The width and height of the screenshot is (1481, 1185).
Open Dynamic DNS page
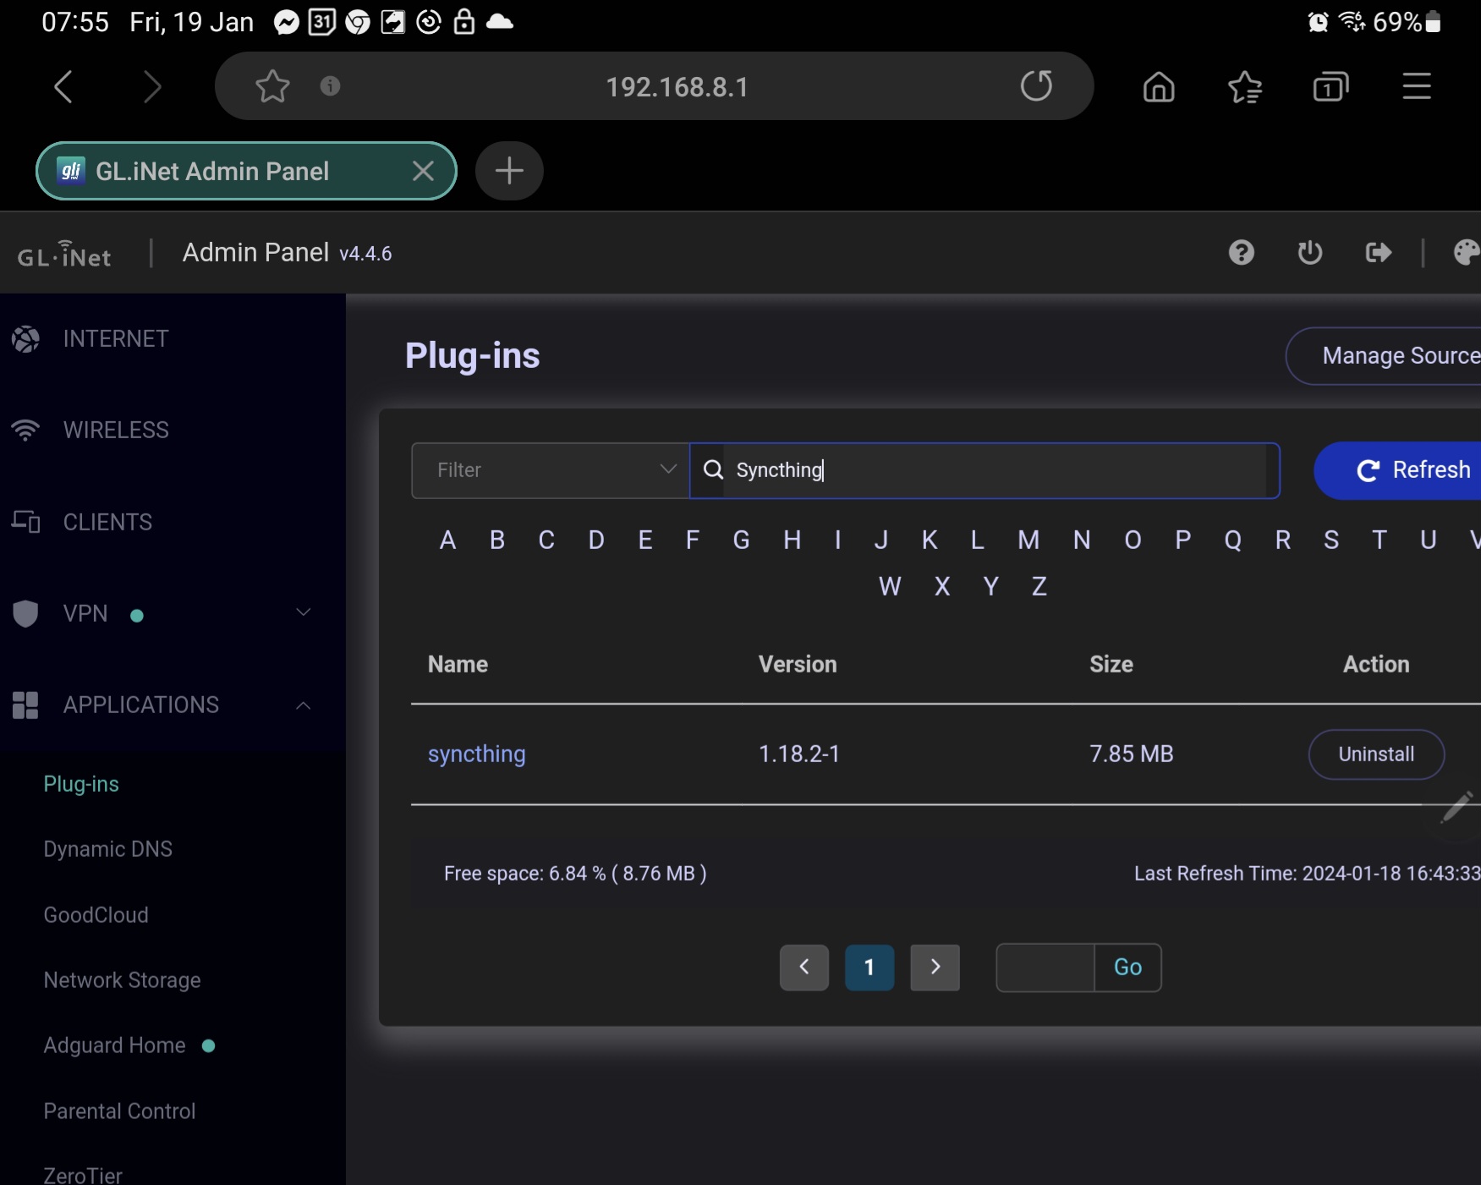(108, 849)
